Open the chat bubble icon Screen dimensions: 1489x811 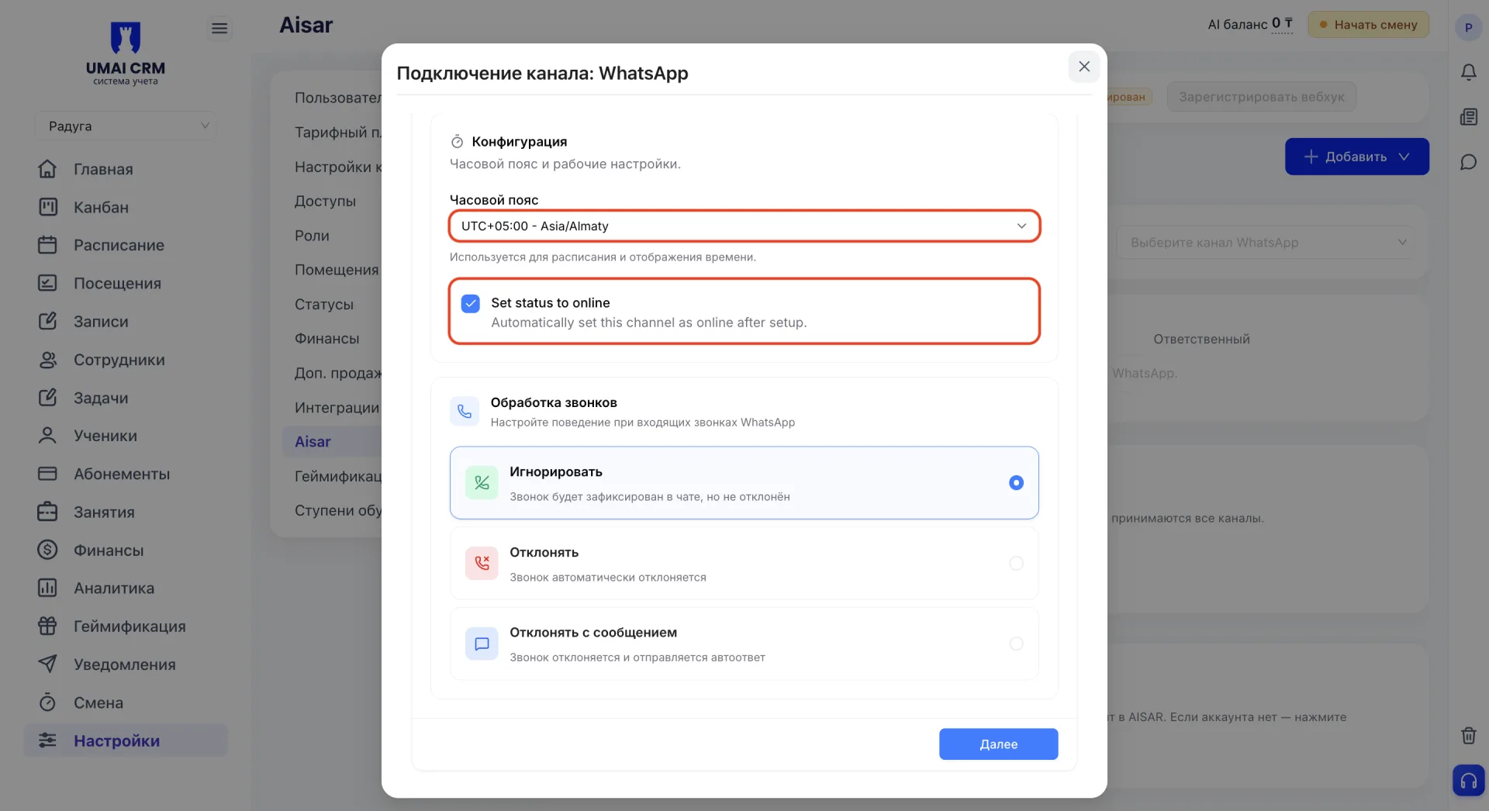(x=1468, y=162)
